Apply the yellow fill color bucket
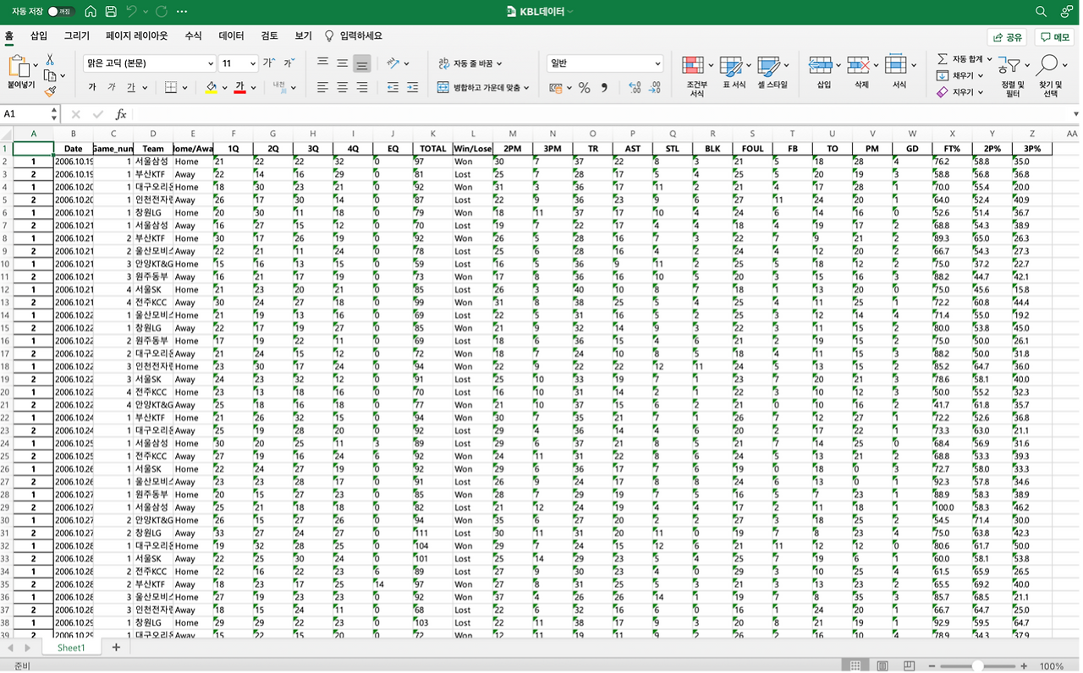Screen dimensions: 1083x673 click(211, 88)
